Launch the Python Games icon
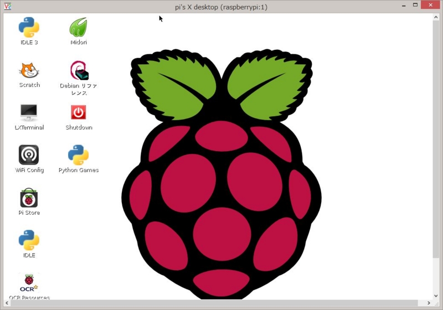This screenshot has height=310, width=443. tap(78, 154)
